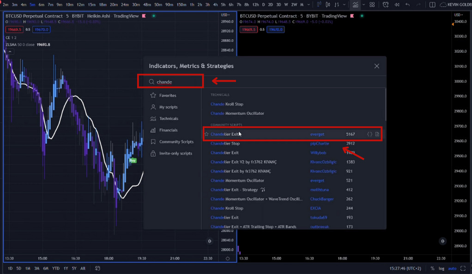
Task: Switch to the 15m timeframe
Action: tap(91, 5)
